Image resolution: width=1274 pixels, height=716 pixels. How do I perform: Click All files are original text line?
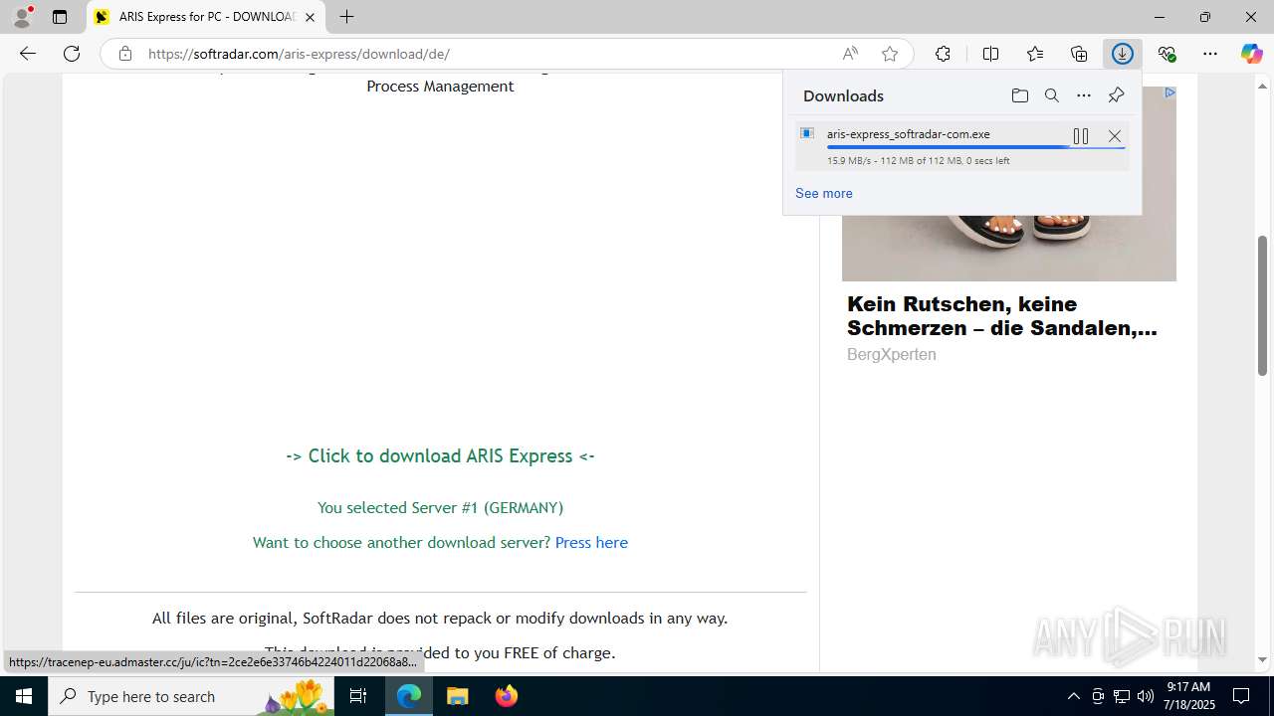point(440,618)
